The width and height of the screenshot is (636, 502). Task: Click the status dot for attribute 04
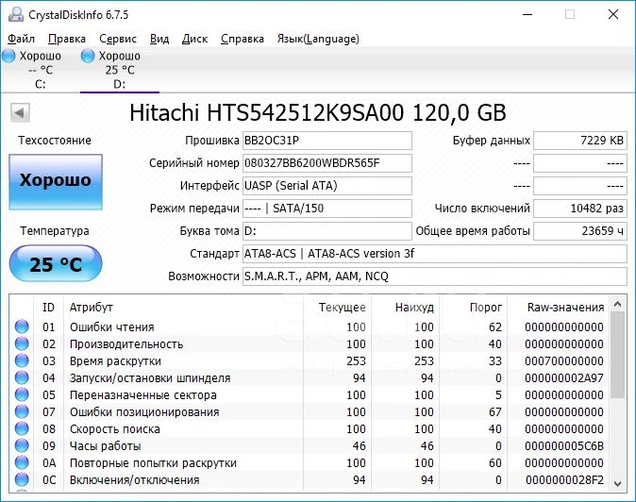click(22, 378)
